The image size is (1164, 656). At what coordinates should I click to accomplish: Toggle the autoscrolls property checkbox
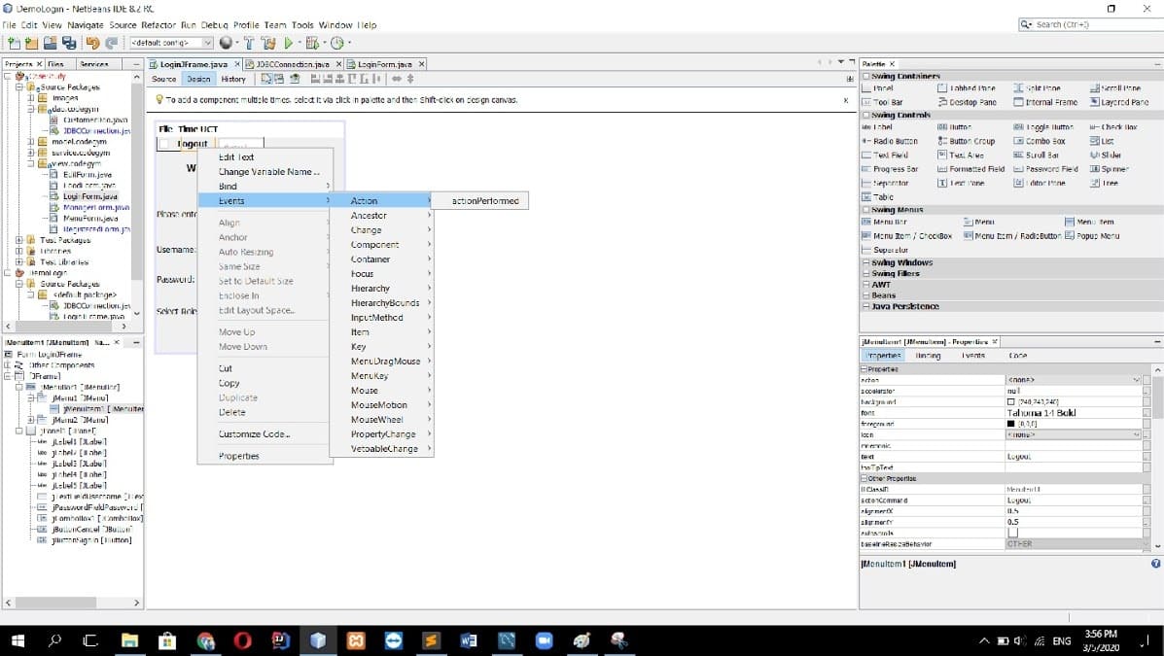point(1012,534)
